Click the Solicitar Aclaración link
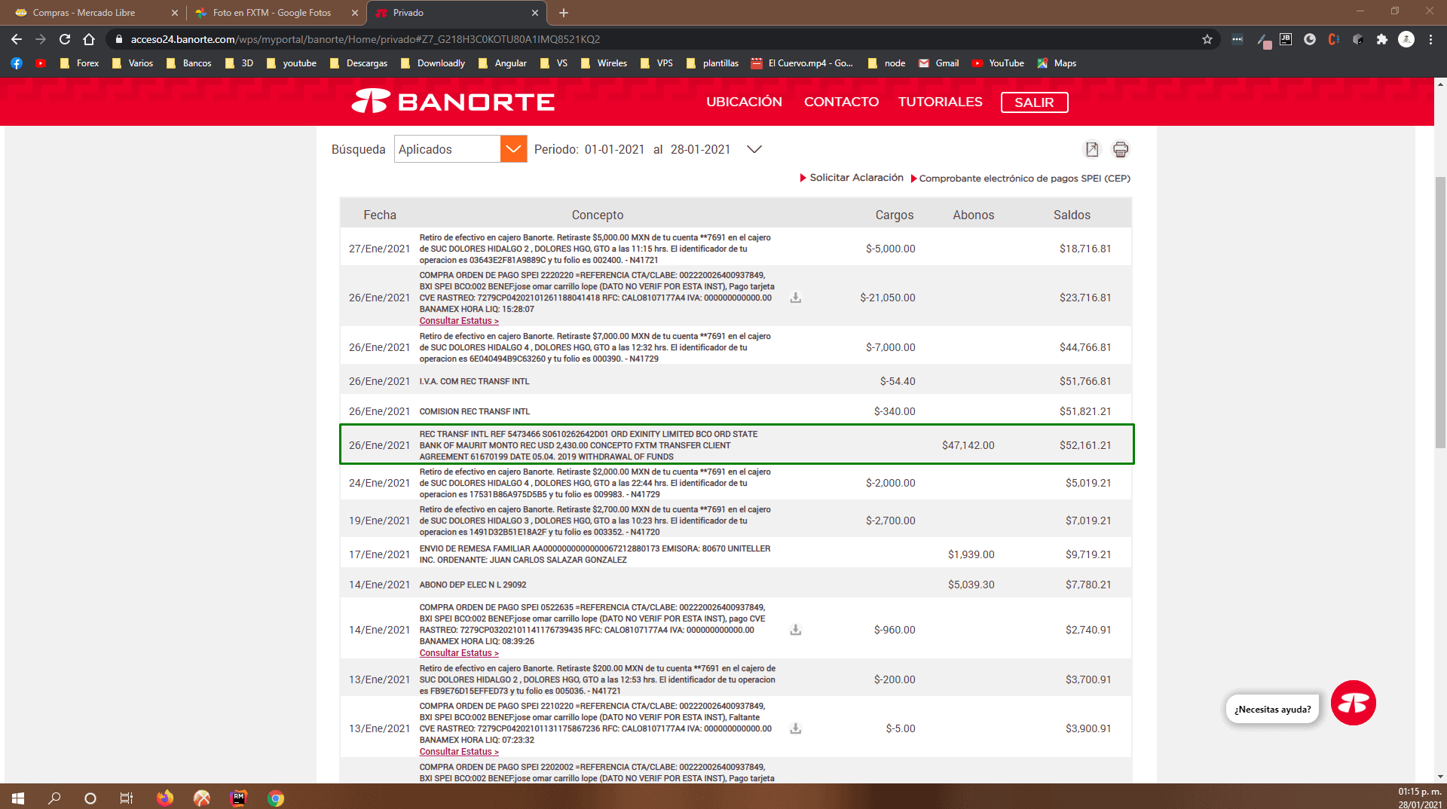 856,178
